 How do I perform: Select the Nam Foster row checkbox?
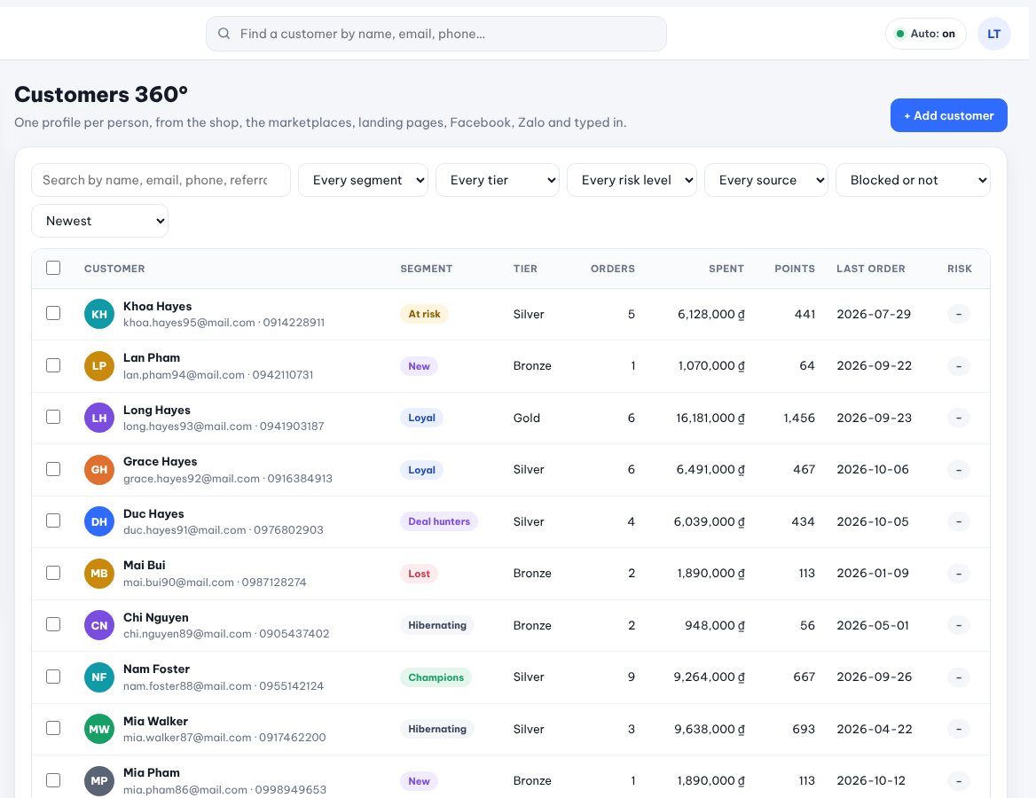tap(53, 677)
